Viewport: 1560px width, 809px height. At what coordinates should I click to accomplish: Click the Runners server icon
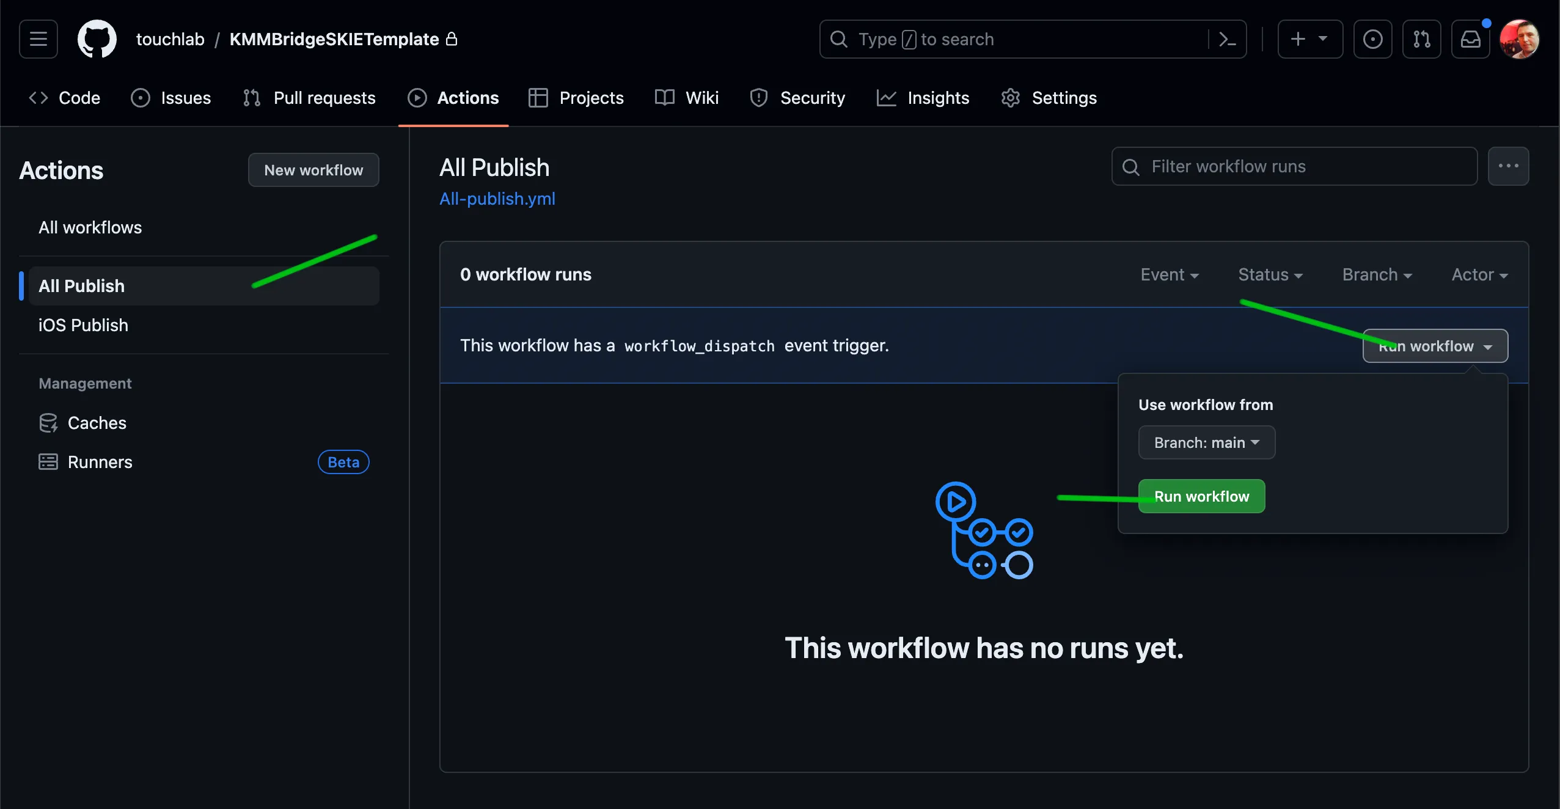pyautogui.click(x=48, y=462)
